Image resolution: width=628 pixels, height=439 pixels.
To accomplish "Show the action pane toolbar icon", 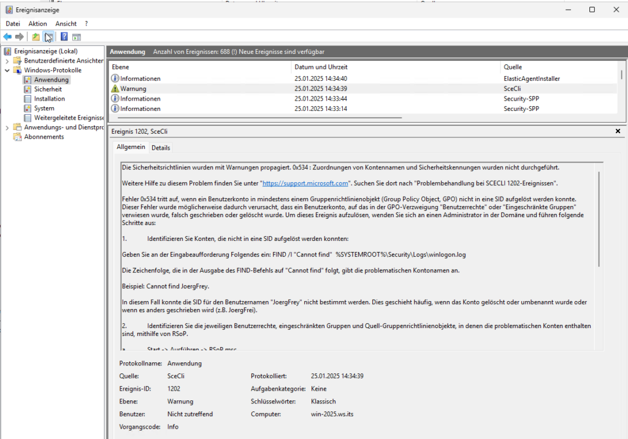I will (x=76, y=36).
